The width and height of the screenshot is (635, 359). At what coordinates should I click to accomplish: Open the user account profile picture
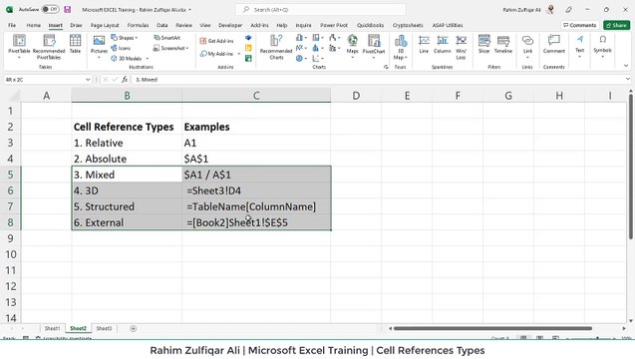[x=550, y=9]
